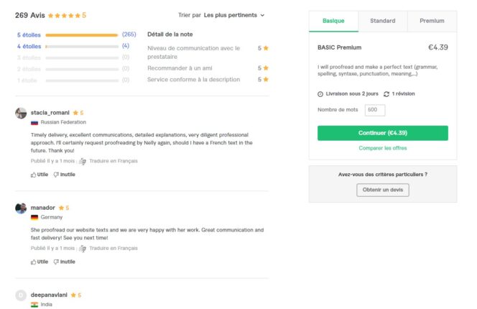Click the revision refresh icon
The width and height of the screenshot is (477, 309).
pyautogui.click(x=386, y=94)
